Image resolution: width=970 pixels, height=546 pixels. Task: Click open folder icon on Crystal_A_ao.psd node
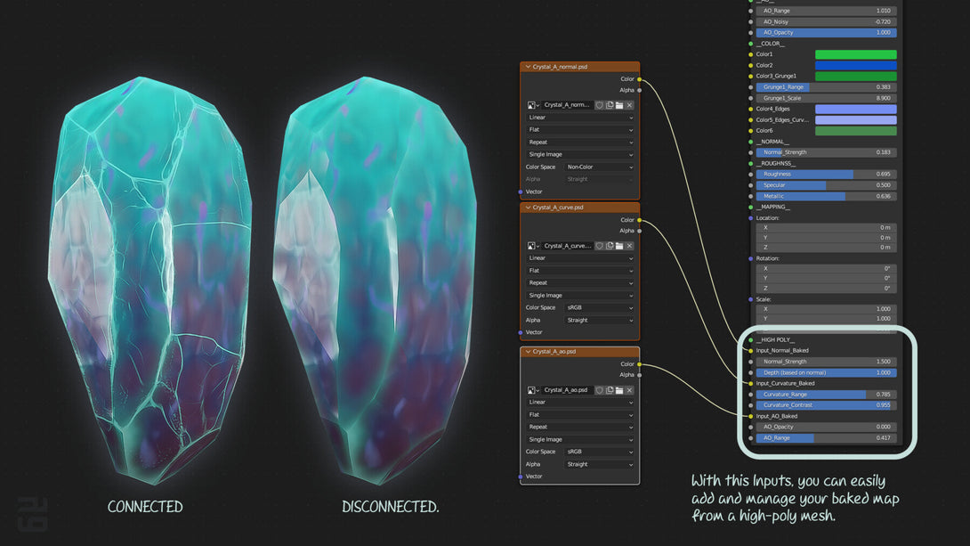click(619, 390)
